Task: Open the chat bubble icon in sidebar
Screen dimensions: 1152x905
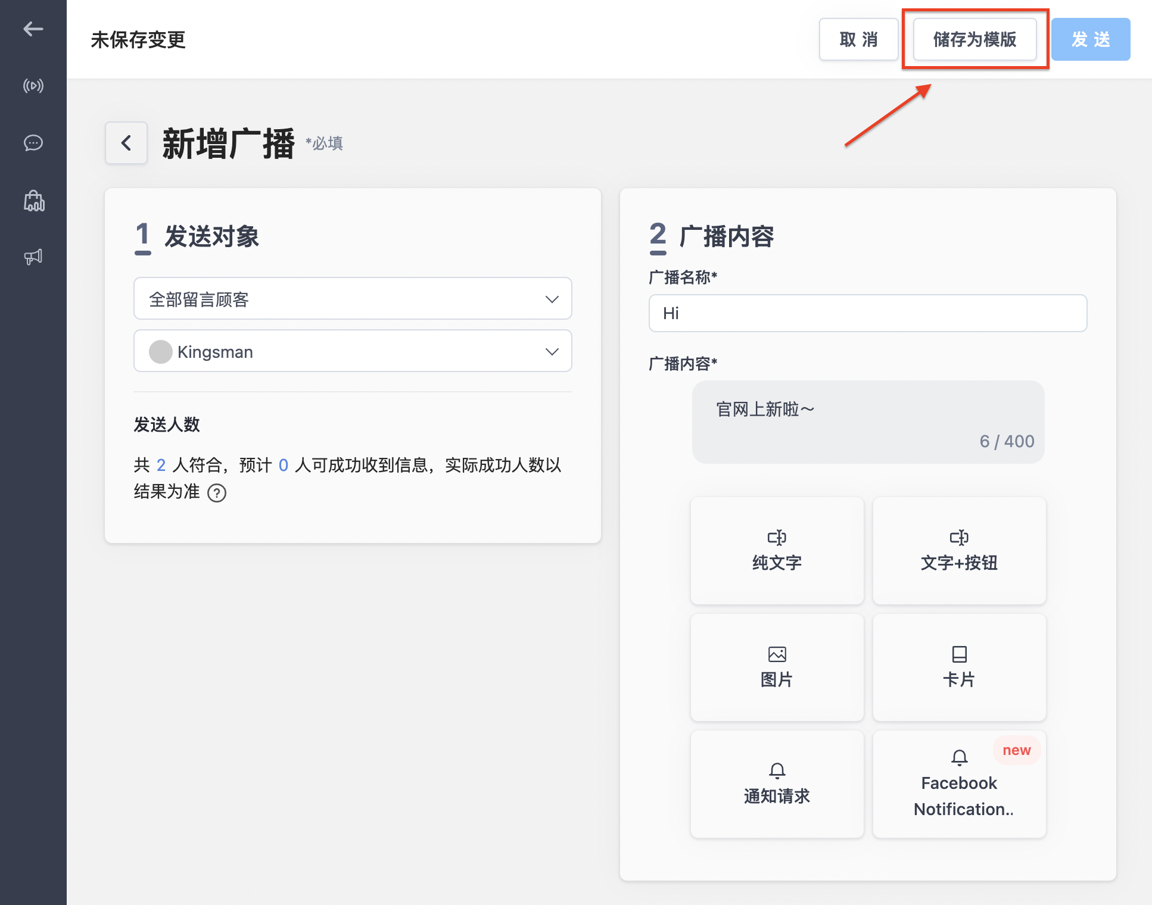Action: [33, 143]
